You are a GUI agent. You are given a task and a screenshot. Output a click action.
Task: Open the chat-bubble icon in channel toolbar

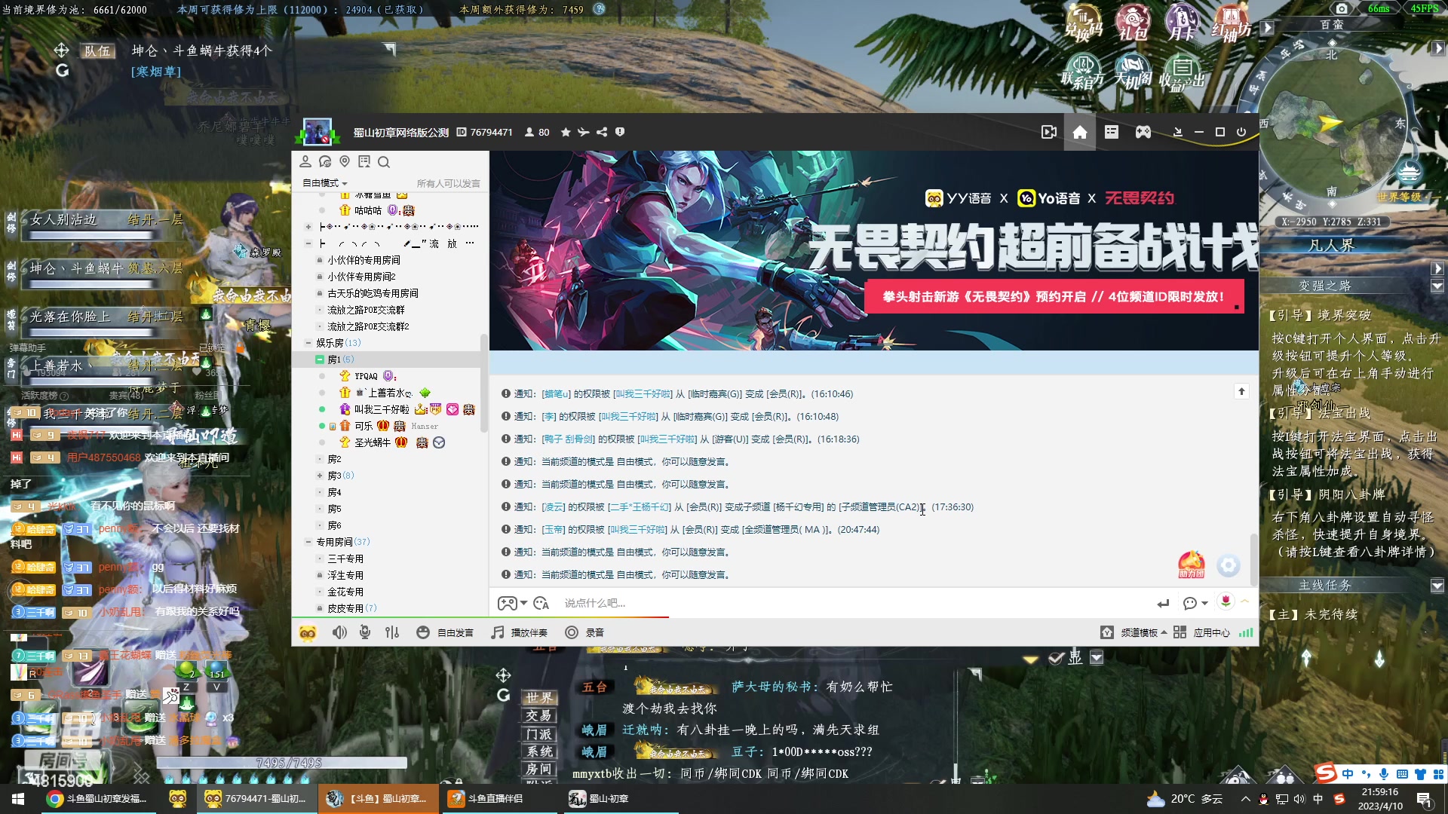point(325,161)
